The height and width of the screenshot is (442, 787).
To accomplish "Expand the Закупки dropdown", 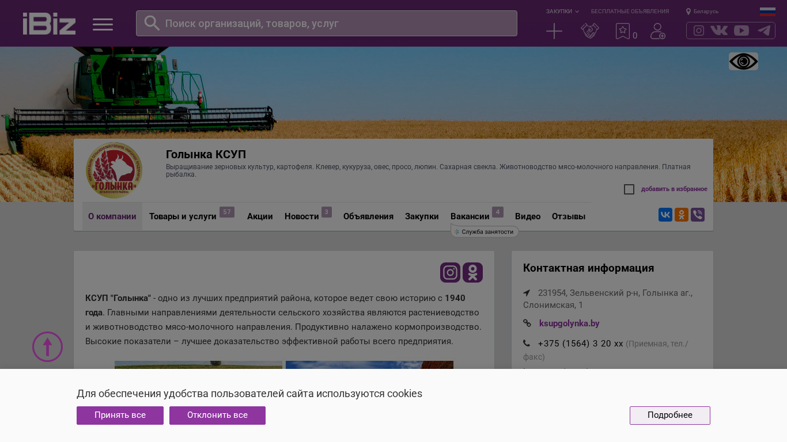I will 562,12.
